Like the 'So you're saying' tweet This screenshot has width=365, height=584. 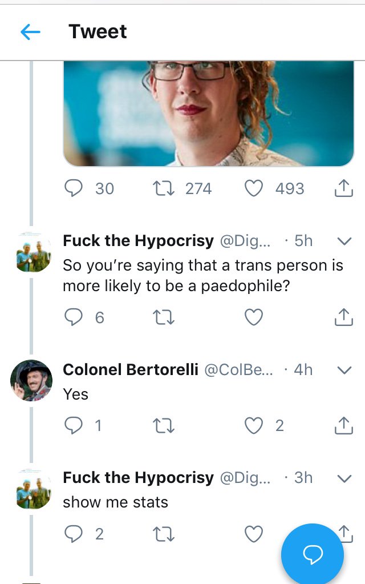(254, 317)
